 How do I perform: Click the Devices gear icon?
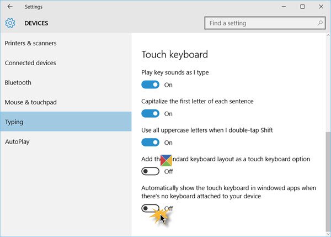10,23
